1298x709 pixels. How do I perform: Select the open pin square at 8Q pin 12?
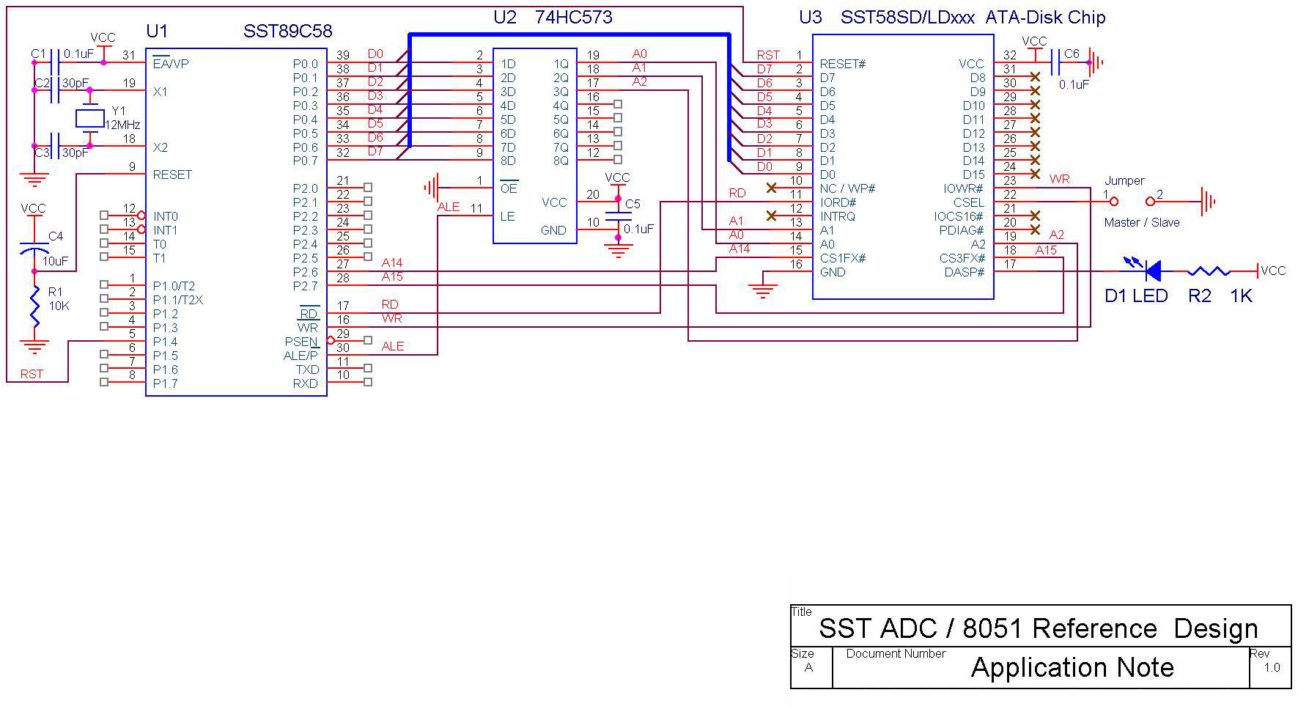618,159
